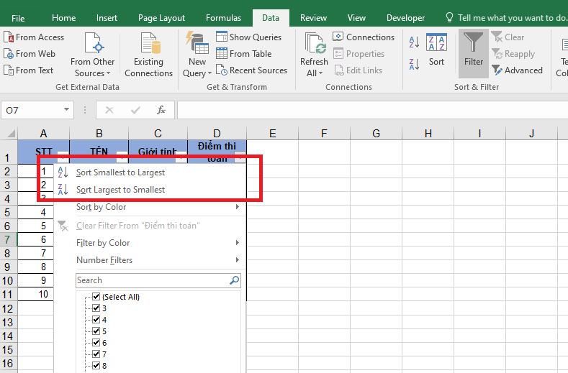
Task: Uncheck the value 7 checkbox
Action: 96,354
